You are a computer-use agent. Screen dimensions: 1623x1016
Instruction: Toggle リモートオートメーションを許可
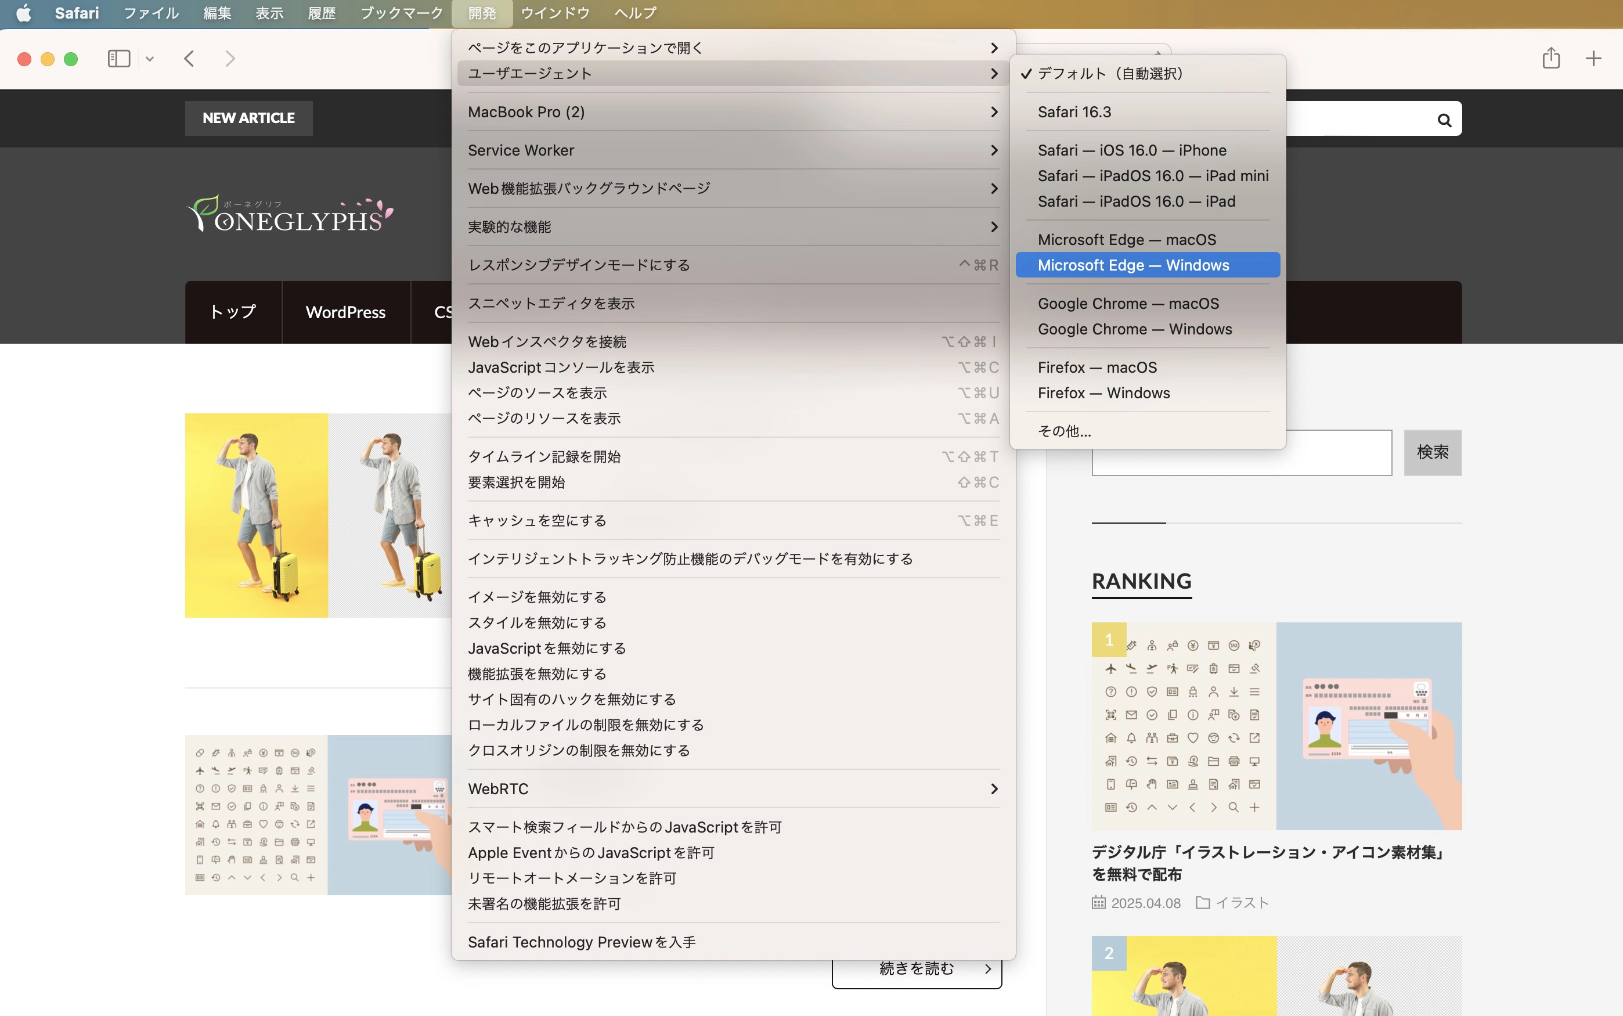pos(733,878)
